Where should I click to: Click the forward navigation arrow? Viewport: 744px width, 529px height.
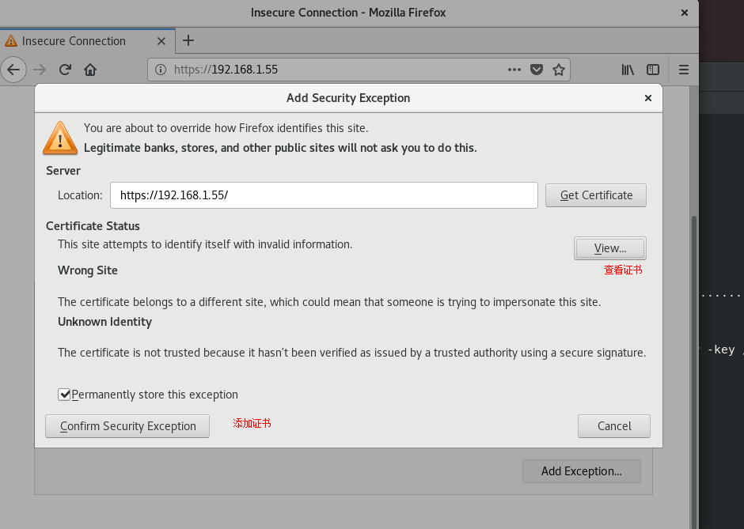(40, 70)
